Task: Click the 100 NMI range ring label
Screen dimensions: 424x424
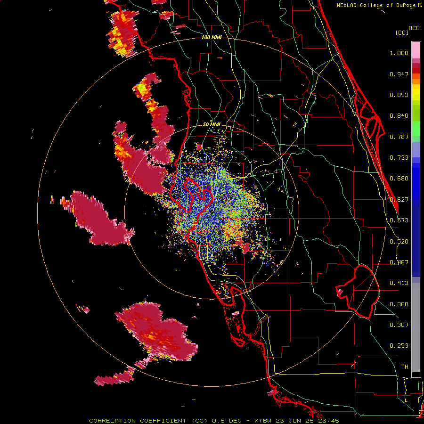Action: [x=212, y=37]
